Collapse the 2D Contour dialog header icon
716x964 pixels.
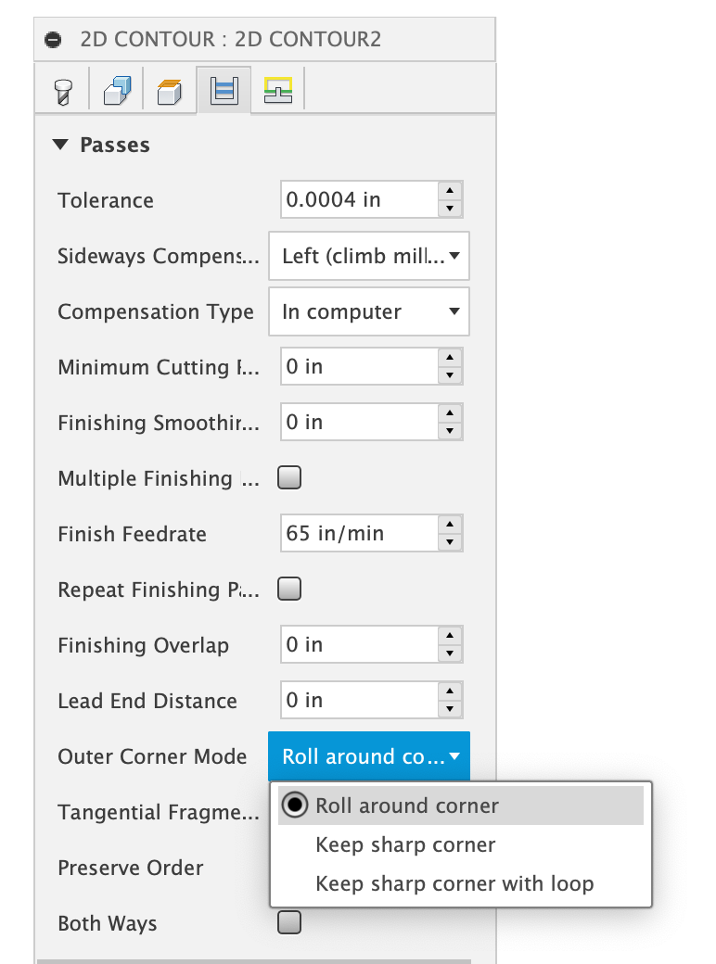53,40
